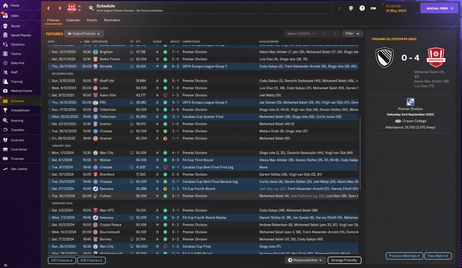Open the Tactics board icon

pyautogui.click(x=5, y=54)
